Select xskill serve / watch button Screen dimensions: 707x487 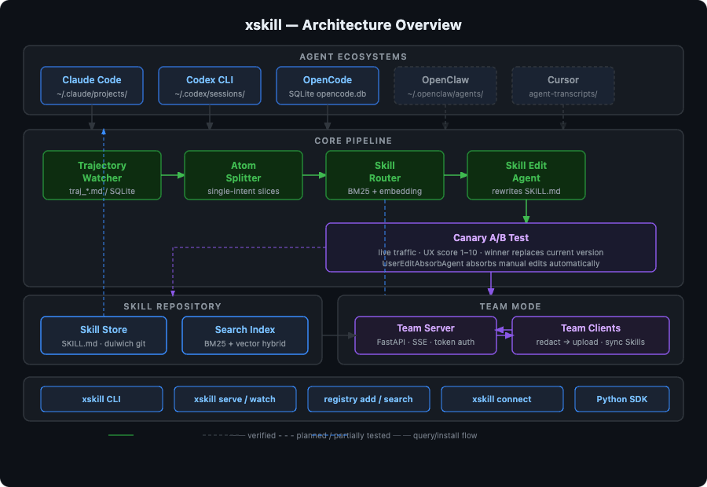click(235, 399)
